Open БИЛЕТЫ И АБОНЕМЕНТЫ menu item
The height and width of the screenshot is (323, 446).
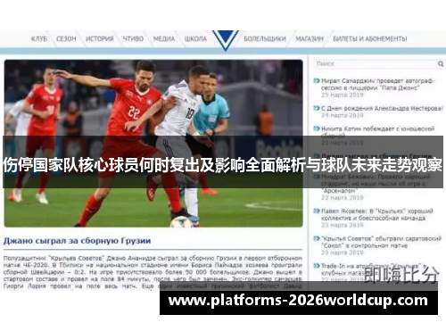tap(370, 38)
